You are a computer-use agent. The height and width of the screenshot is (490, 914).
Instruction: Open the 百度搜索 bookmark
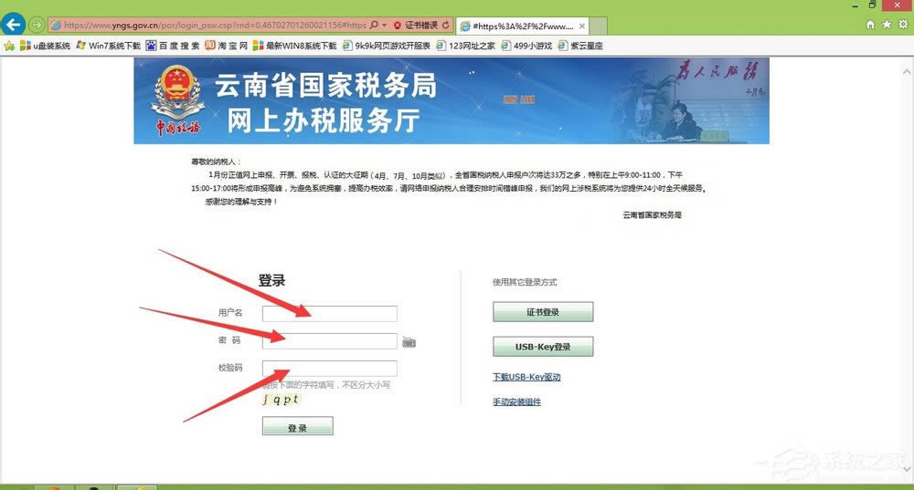(x=173, y=46)
